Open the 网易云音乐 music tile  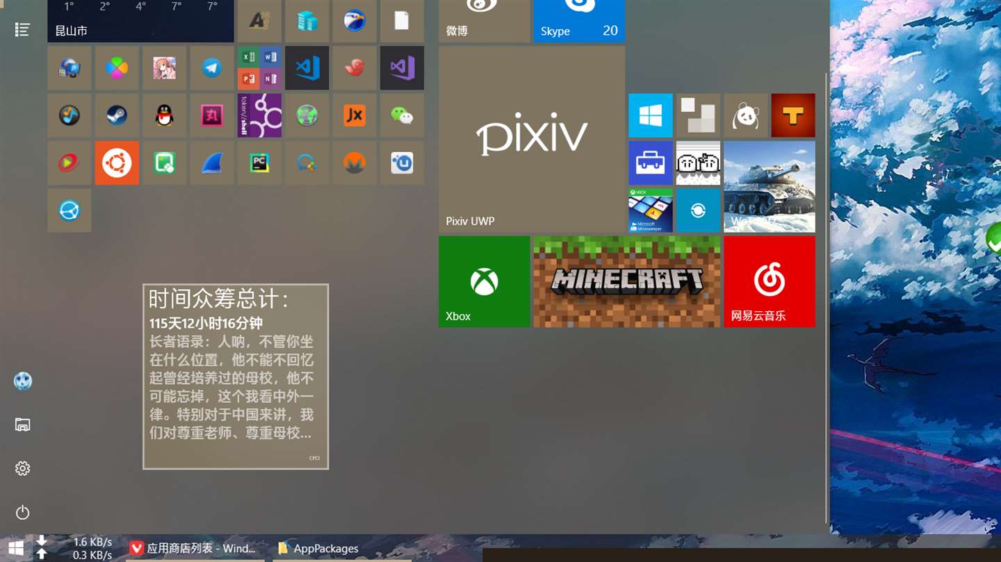pyautogui.click(x=770, y=281)
